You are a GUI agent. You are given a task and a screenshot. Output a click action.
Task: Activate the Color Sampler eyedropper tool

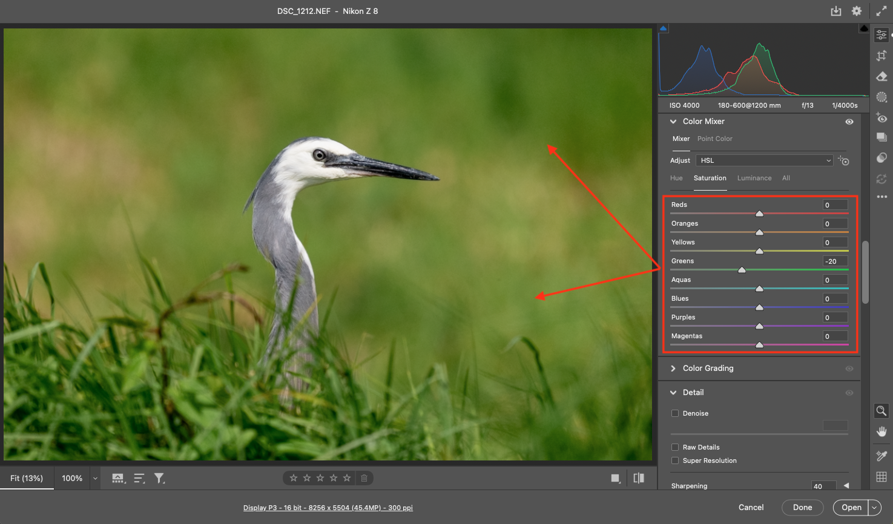point(881,456)
